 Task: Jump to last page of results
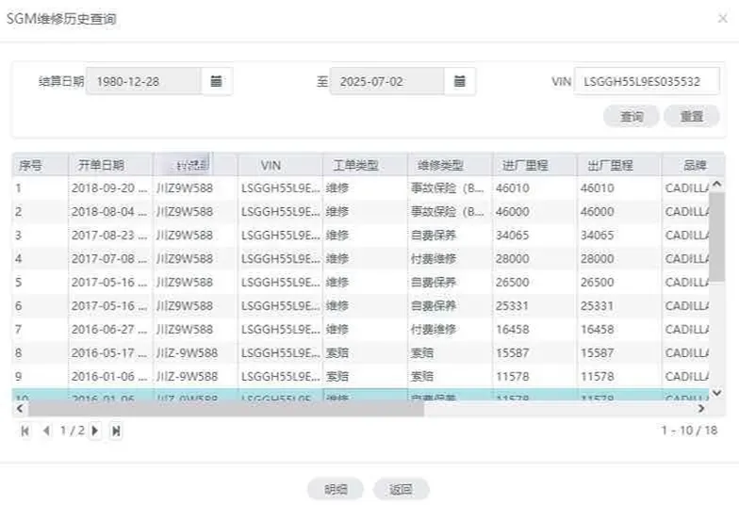(116, 431)
